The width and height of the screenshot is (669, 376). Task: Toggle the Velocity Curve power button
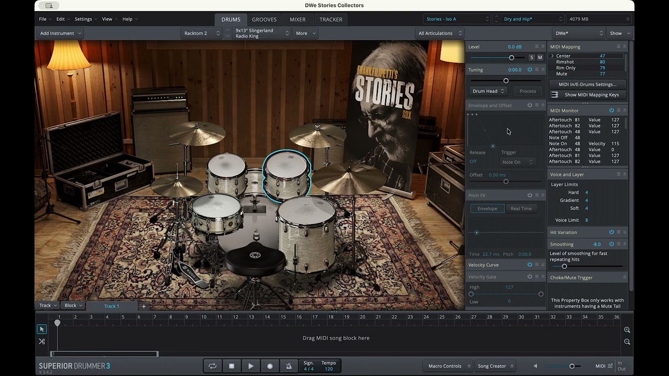529,265
